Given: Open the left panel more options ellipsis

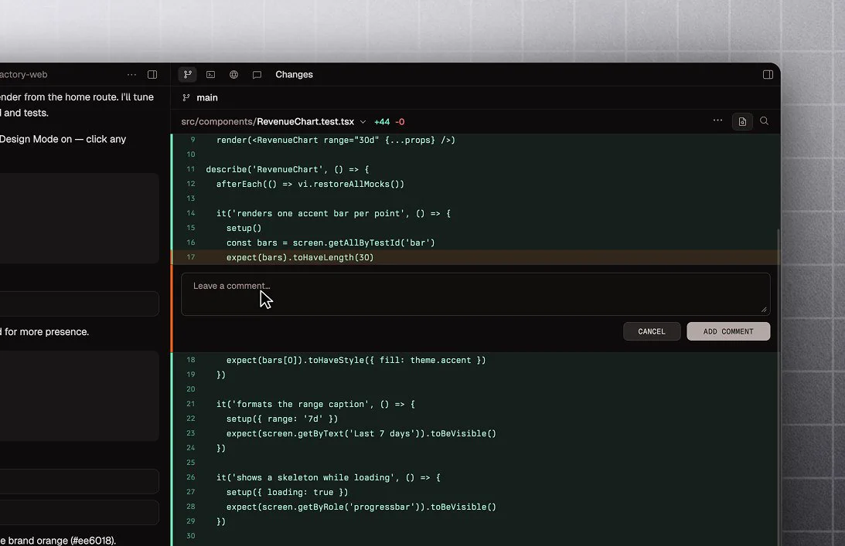Looking at the screenshot, I should point(131,74).
